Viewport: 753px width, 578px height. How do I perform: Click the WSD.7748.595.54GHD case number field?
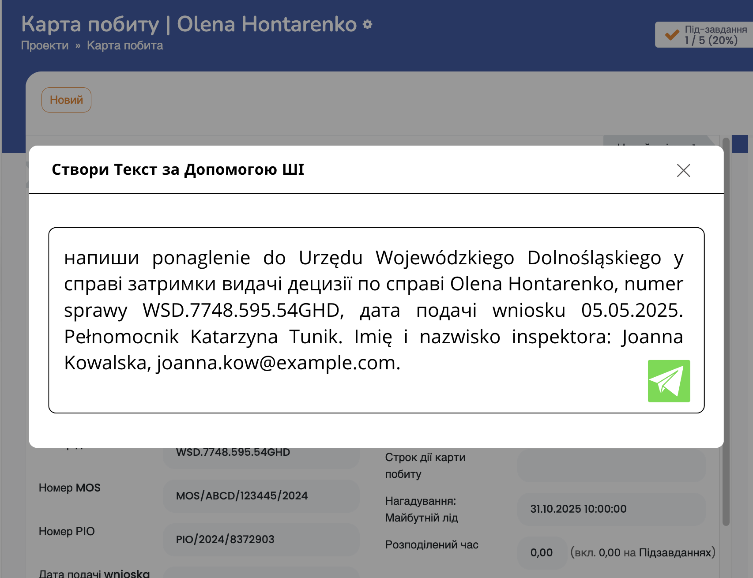tap(260, 454)
